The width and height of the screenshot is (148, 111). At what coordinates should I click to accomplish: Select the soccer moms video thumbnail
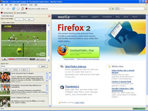(x=5, y=89)
